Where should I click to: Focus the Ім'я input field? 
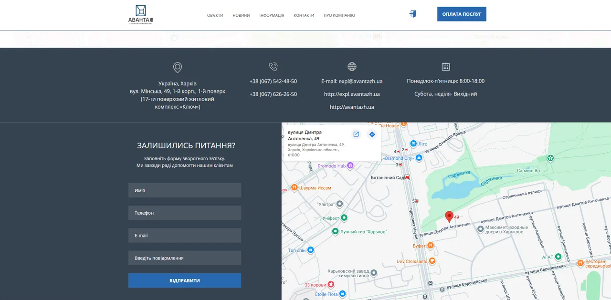click(185, 190)
